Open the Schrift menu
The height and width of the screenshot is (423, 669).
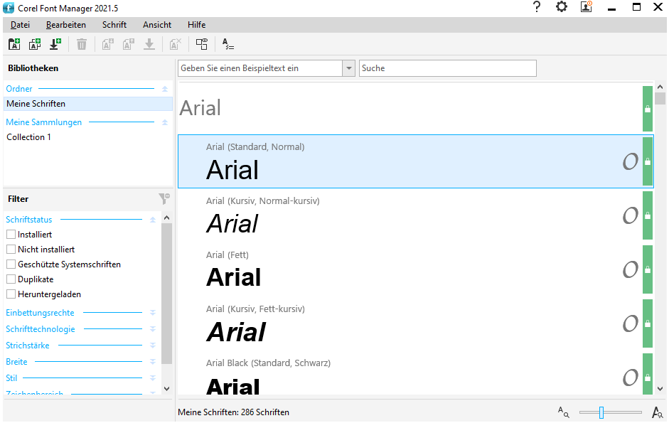point(114,25)
